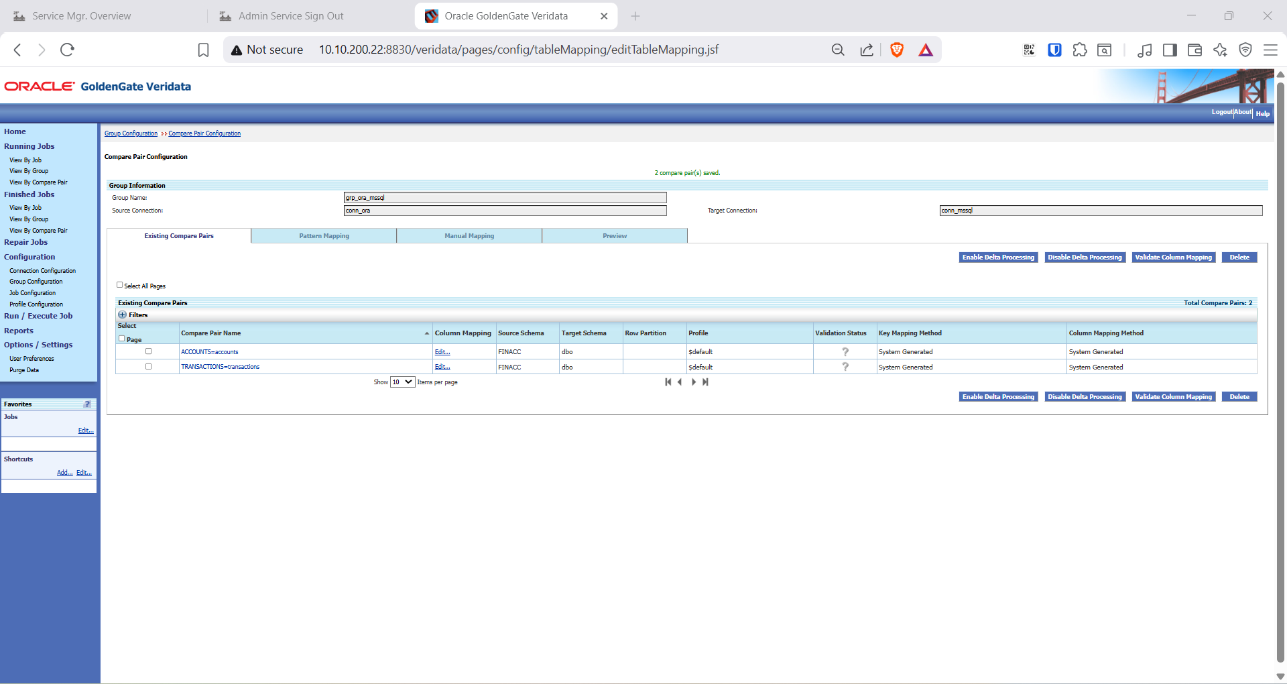Screen dimensions: 1287x684
Task: Switch to the Preview tab
Action: (x=615, y=236)
